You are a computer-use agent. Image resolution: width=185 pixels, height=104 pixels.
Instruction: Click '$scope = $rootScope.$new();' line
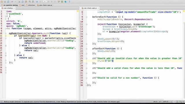coord(120,29)
